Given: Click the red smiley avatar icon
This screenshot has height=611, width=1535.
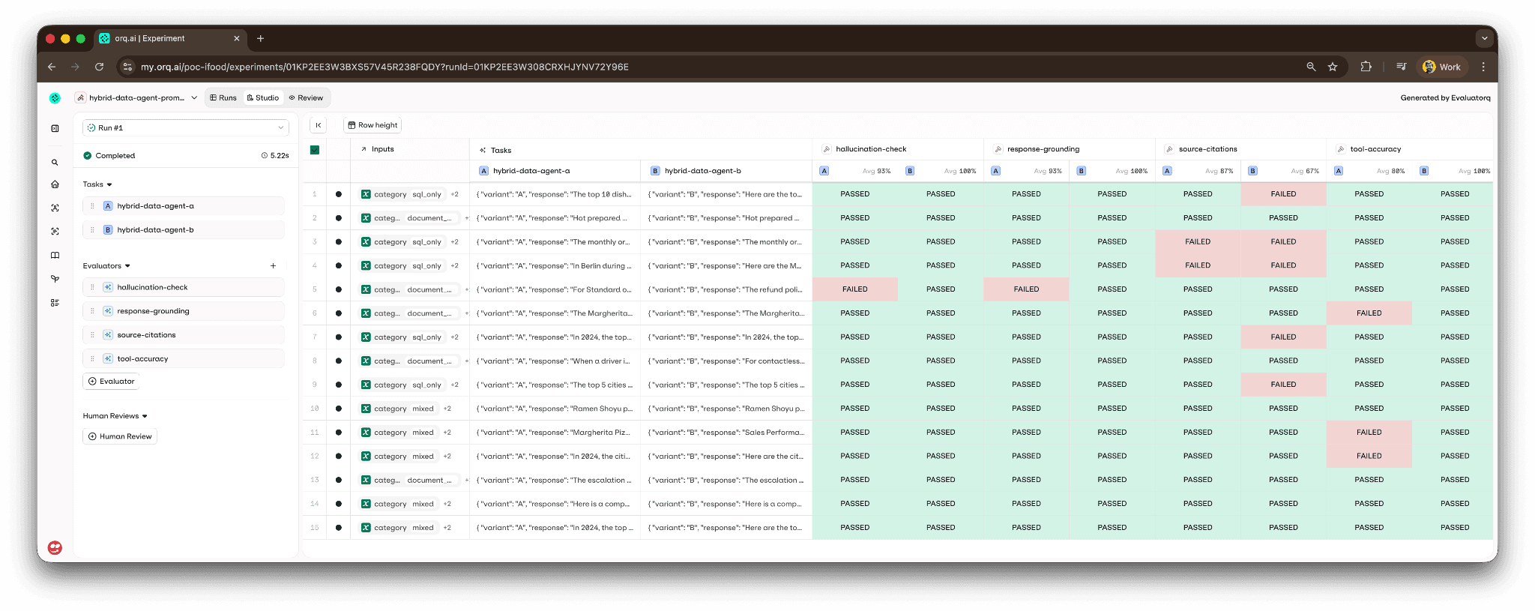Looking at the screenshot, I should (55, 547).
